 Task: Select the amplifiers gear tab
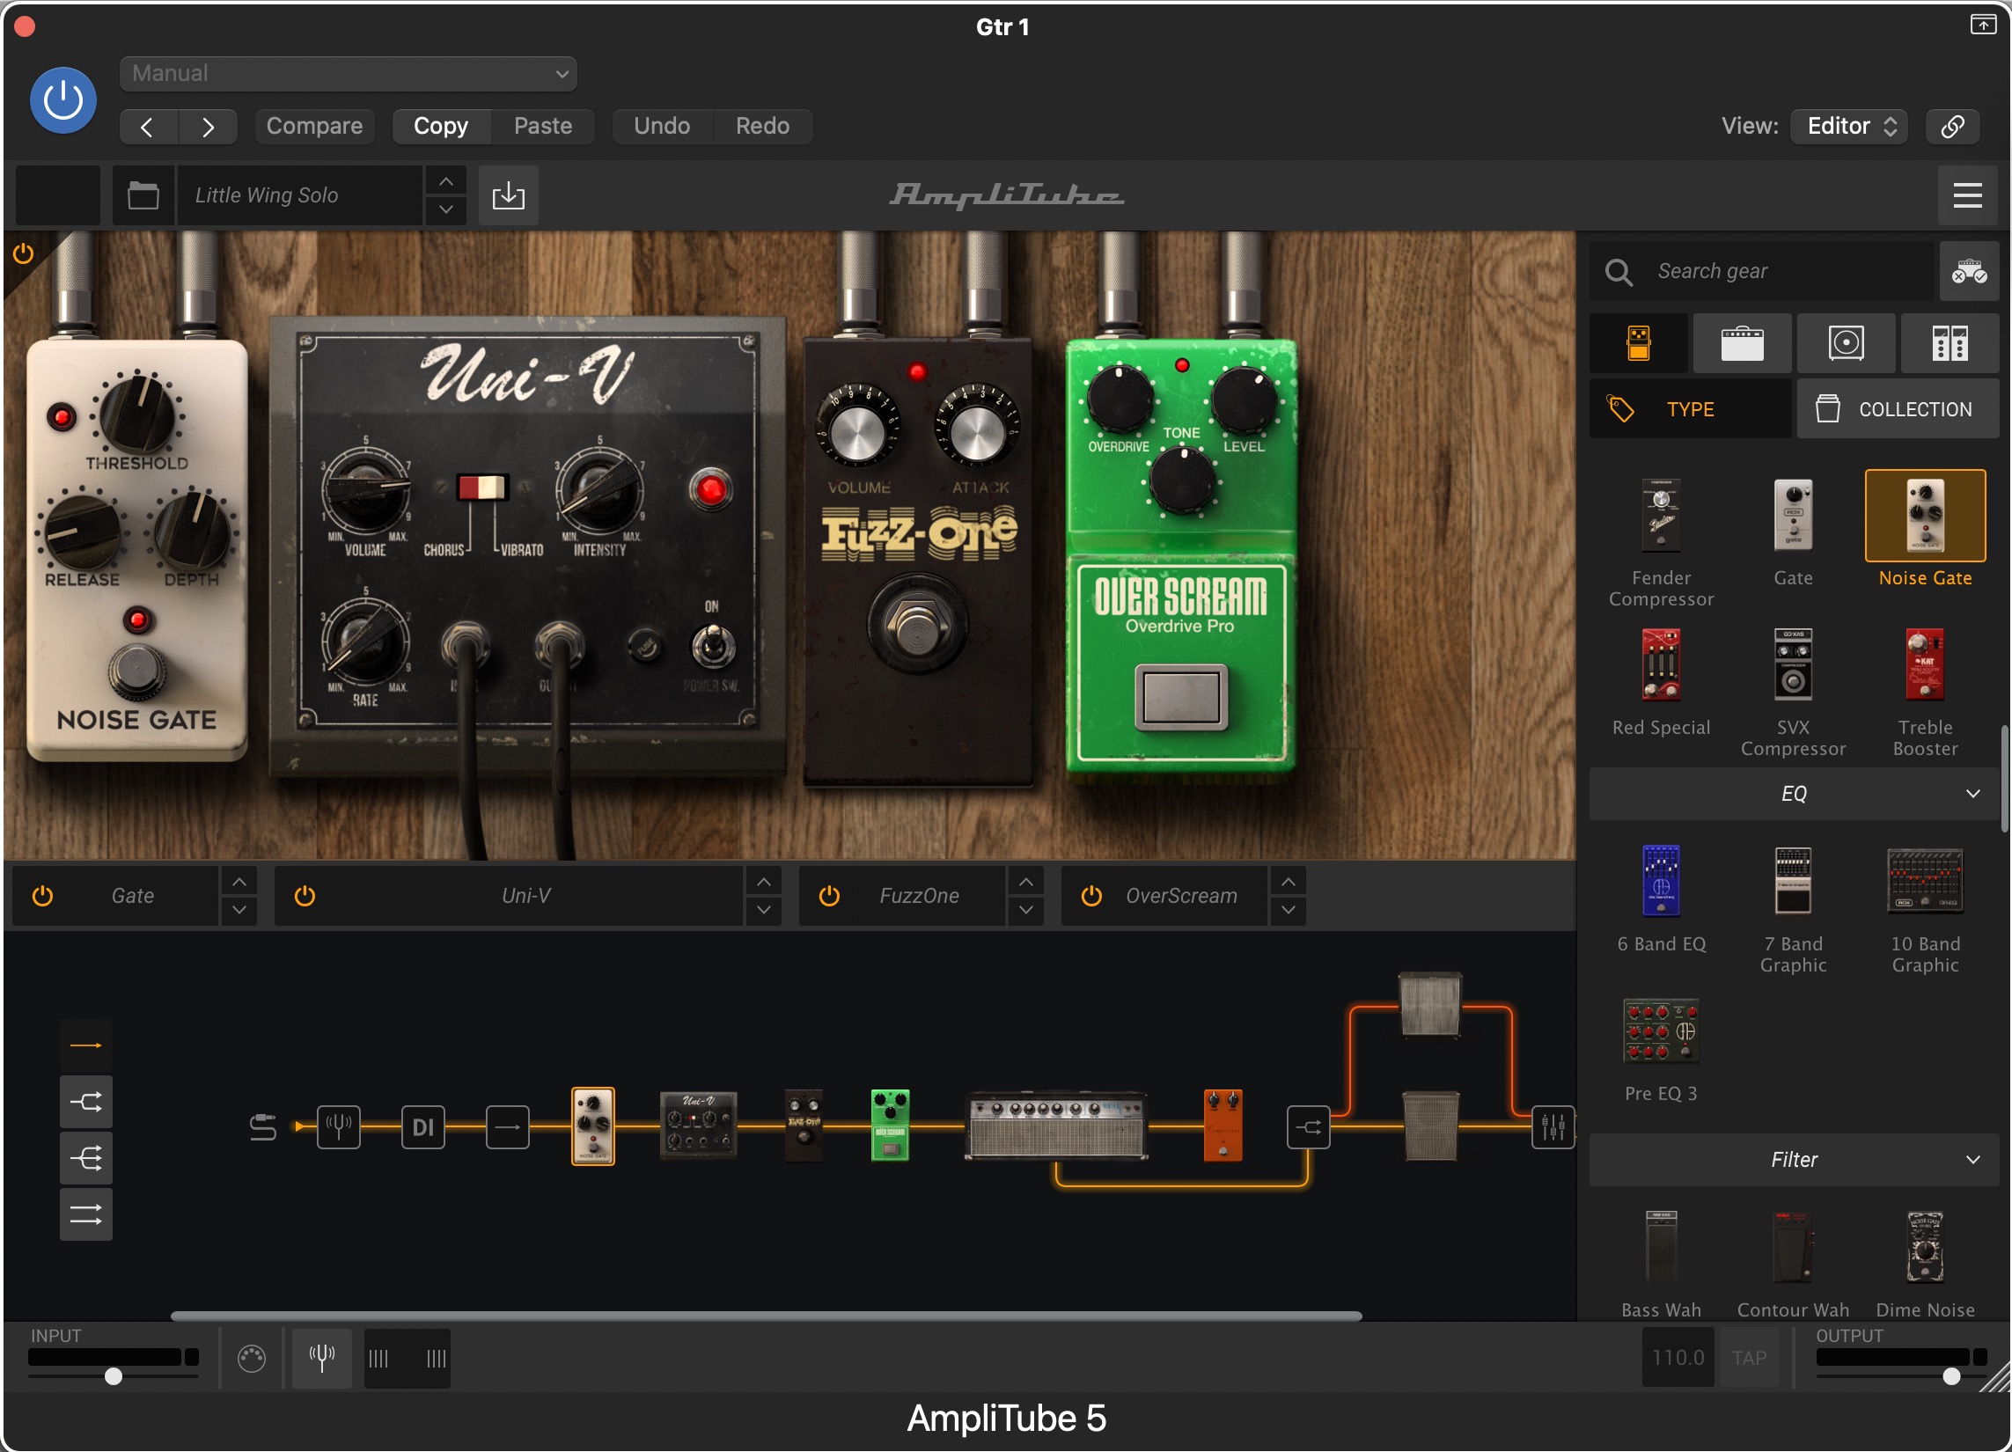point(1743,343)
